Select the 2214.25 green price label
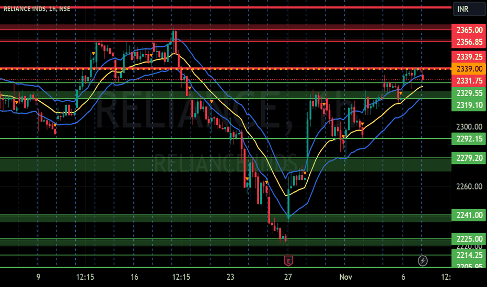Screen dimensions: 487x287 [469, 255]
